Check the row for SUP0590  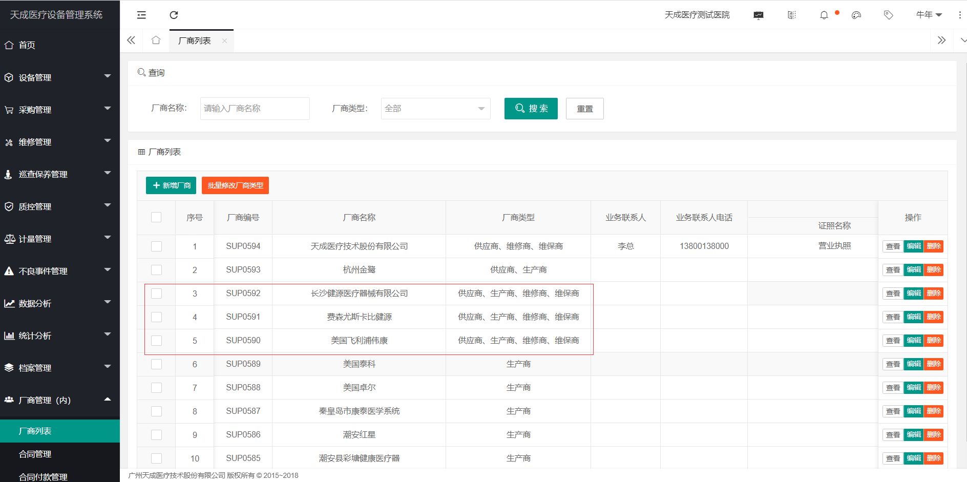156,341
